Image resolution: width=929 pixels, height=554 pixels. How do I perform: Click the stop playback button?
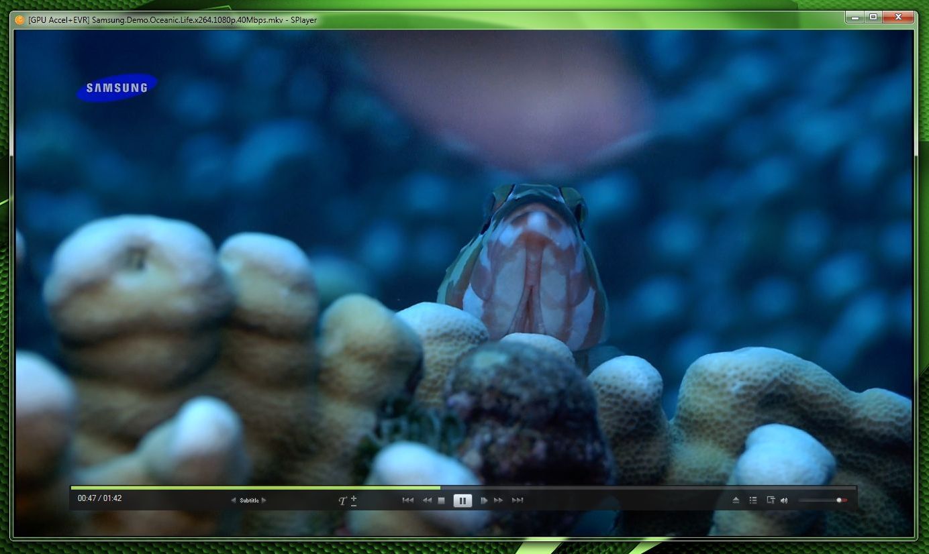(x=442, y=500)
